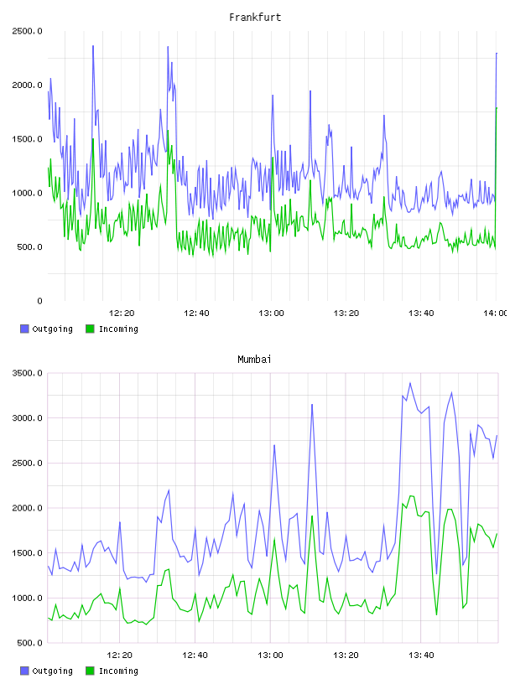This screenshot has height=684, width=510.
Task: Click the 12:40 time label in Mumbai
Action: click(195, 655)
